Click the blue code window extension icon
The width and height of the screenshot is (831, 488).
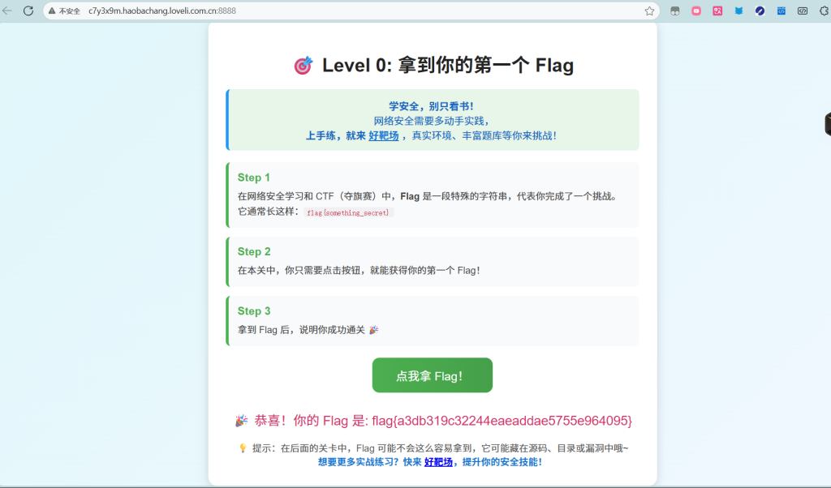pos(781,11)
